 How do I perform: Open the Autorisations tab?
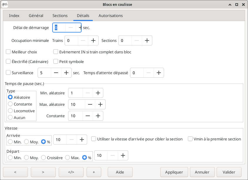click(111, 16)
